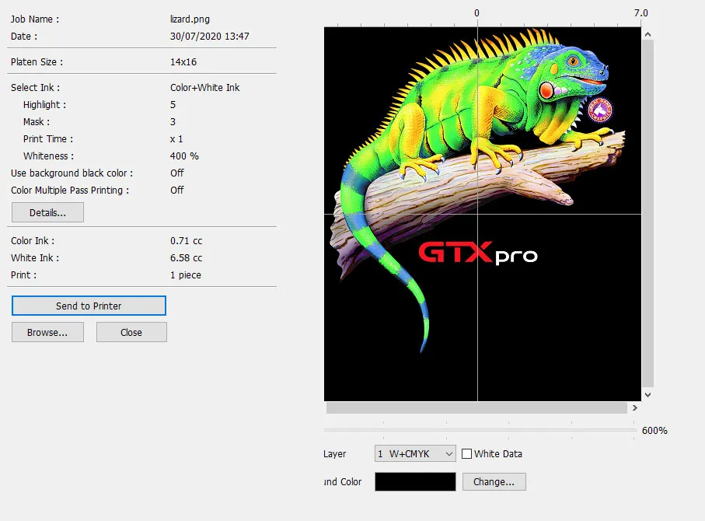
Task: Click the horizontal scrollbar below the preview
Action: pos(476,407)
